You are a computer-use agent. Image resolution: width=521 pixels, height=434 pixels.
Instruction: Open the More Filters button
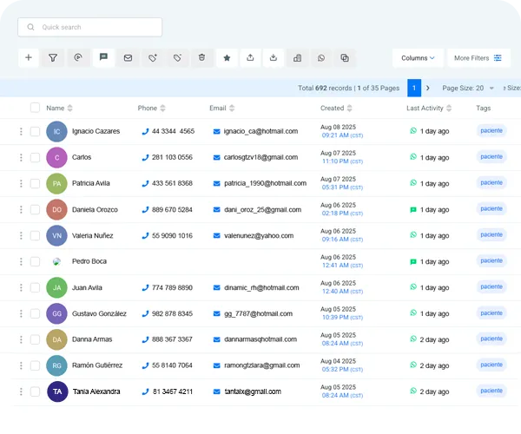tap(478, 58)
